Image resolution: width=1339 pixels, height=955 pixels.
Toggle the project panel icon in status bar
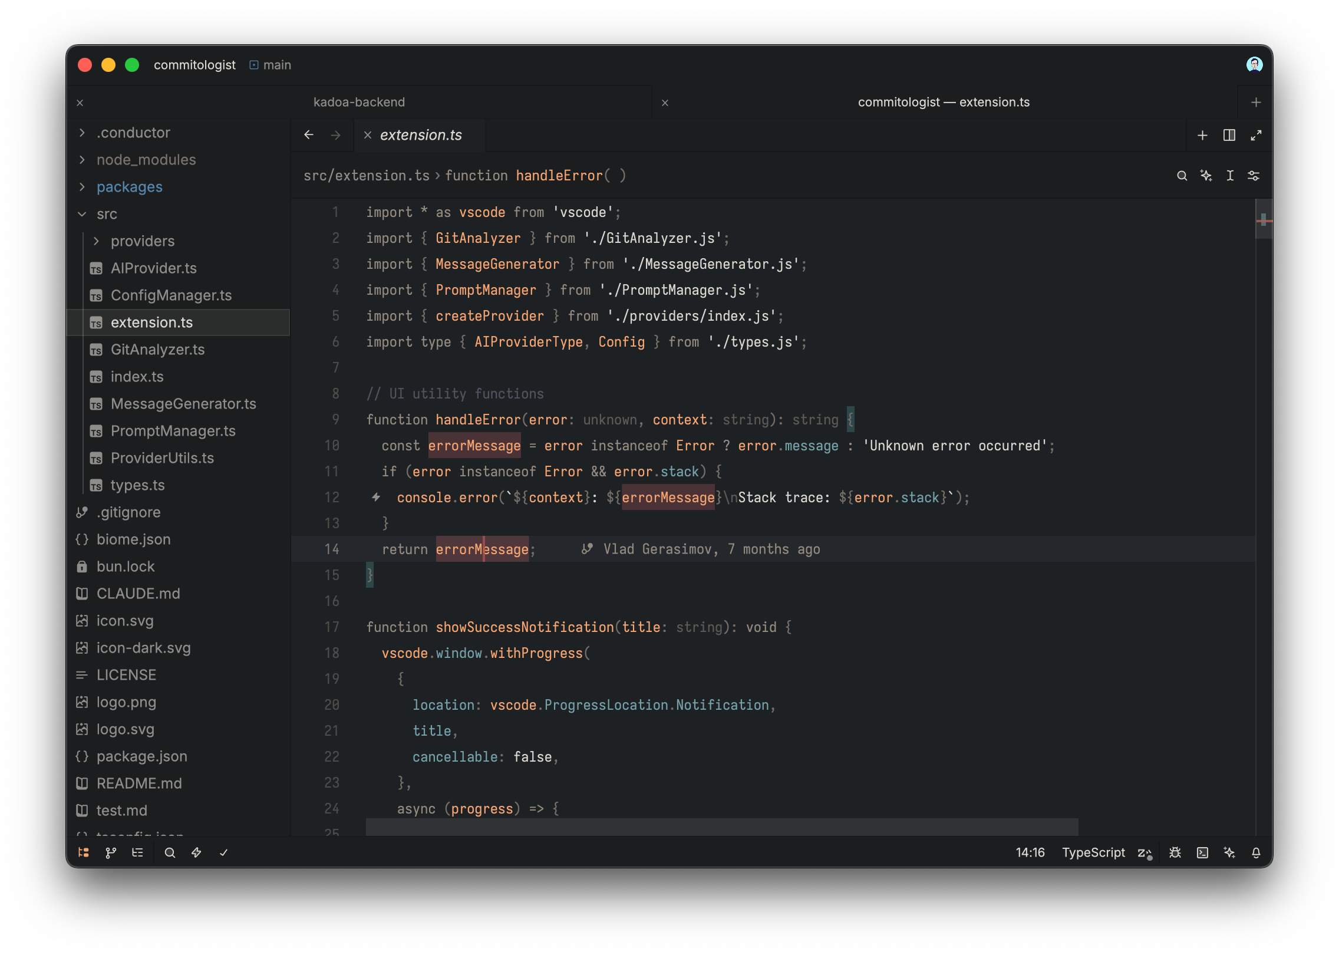click(84, 852)
